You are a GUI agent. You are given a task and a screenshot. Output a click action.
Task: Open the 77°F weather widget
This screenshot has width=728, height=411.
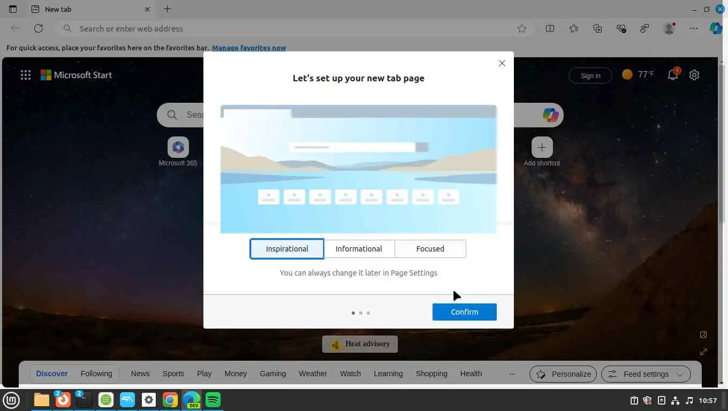pos(638,74)
